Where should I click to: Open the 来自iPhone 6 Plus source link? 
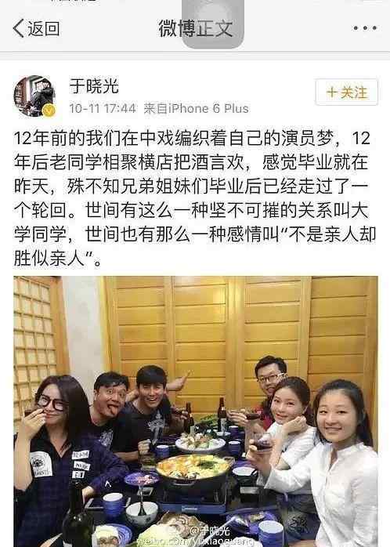(197, 108)
